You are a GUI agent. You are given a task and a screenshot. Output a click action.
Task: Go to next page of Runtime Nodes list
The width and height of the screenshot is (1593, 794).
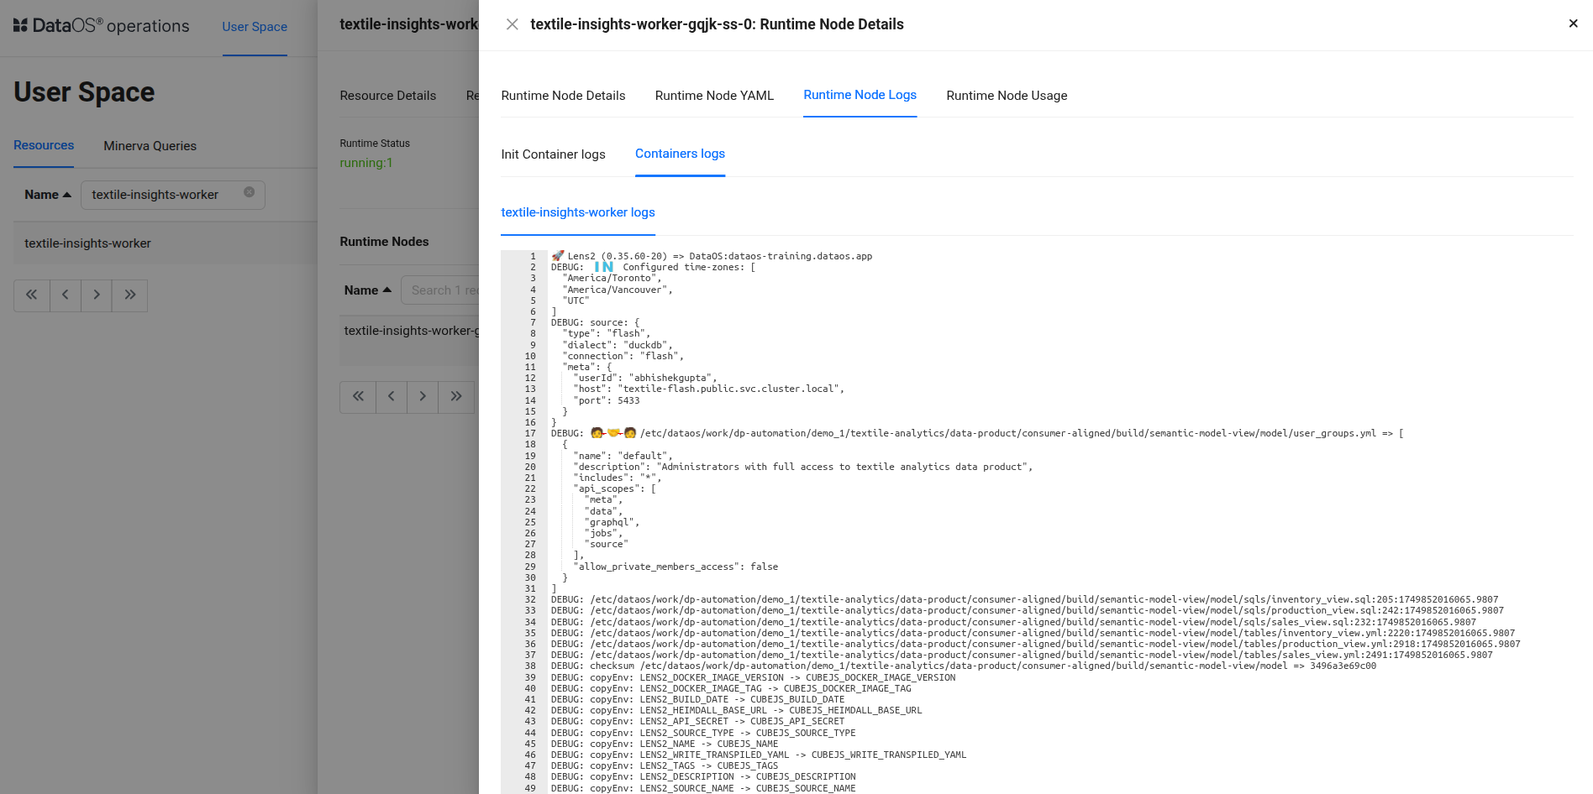click(423, 397)
